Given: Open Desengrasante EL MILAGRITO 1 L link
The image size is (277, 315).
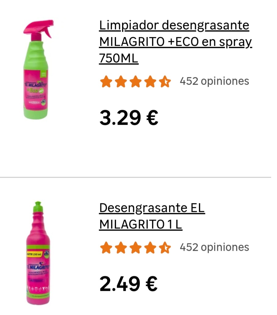Looking at the screenshot, I should [x=152, y=216].
